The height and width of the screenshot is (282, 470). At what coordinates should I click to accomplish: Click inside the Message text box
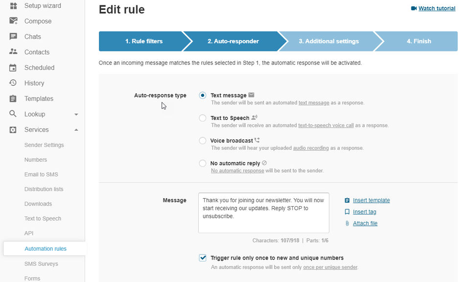pos(263,212)
